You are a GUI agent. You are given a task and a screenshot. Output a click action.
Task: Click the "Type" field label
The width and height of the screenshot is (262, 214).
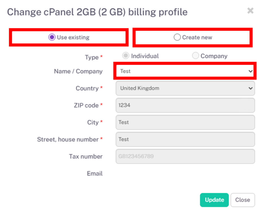[x=91, y=57]
